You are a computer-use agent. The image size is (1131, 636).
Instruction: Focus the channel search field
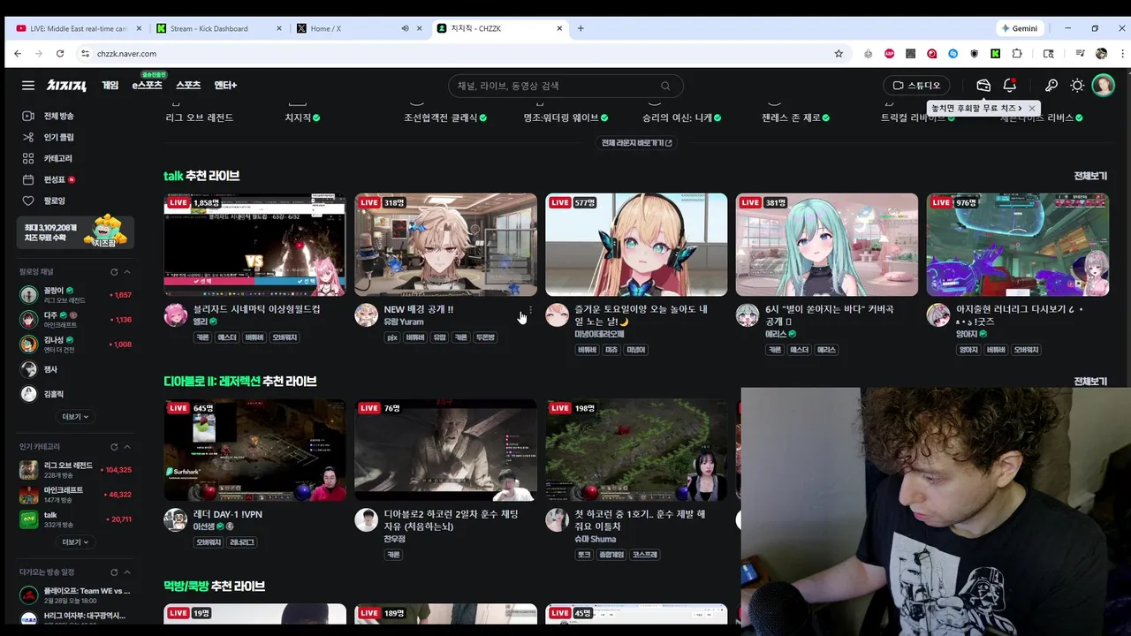pos(565,86)
